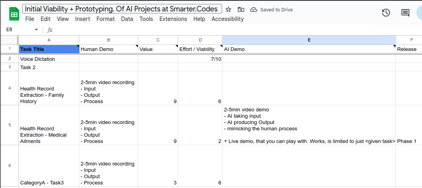Click the select-all corner box
This screenshot has width=422, height=188.
[x=9, y=40]
